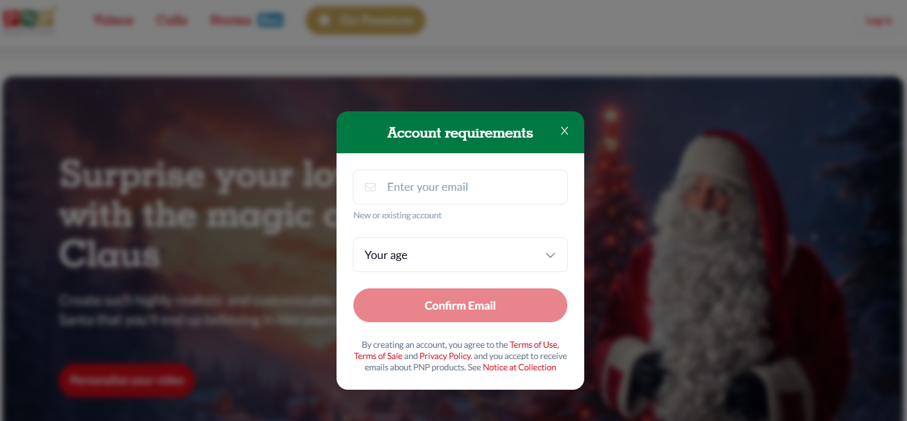Screen dimensions: 907x421
Task: Click the red Personalize your video button
Action: (x=126, y=380)
